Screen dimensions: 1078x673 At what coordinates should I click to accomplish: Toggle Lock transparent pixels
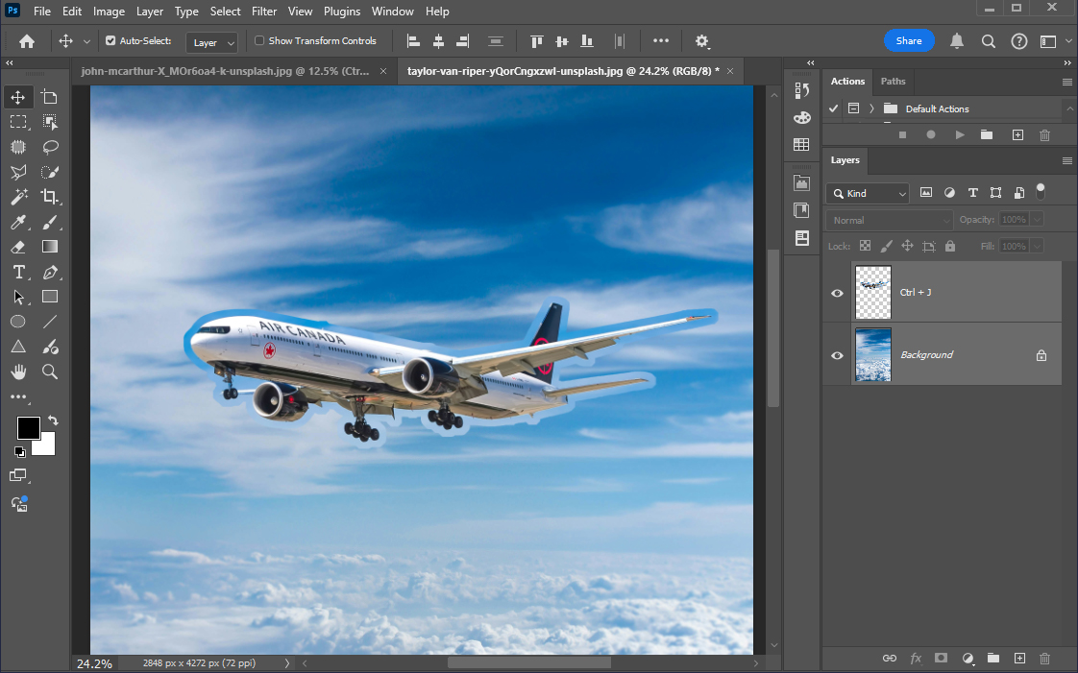click(x=865, y=246)
